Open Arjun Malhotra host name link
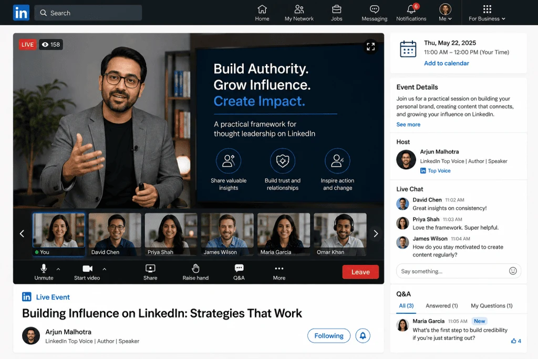Screen dimensions: 538x359 point(440,152)
